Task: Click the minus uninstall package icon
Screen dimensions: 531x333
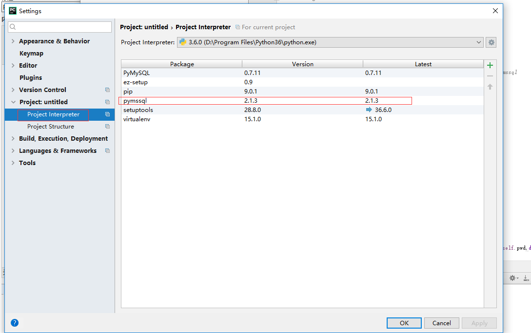Action: (490, 76)
